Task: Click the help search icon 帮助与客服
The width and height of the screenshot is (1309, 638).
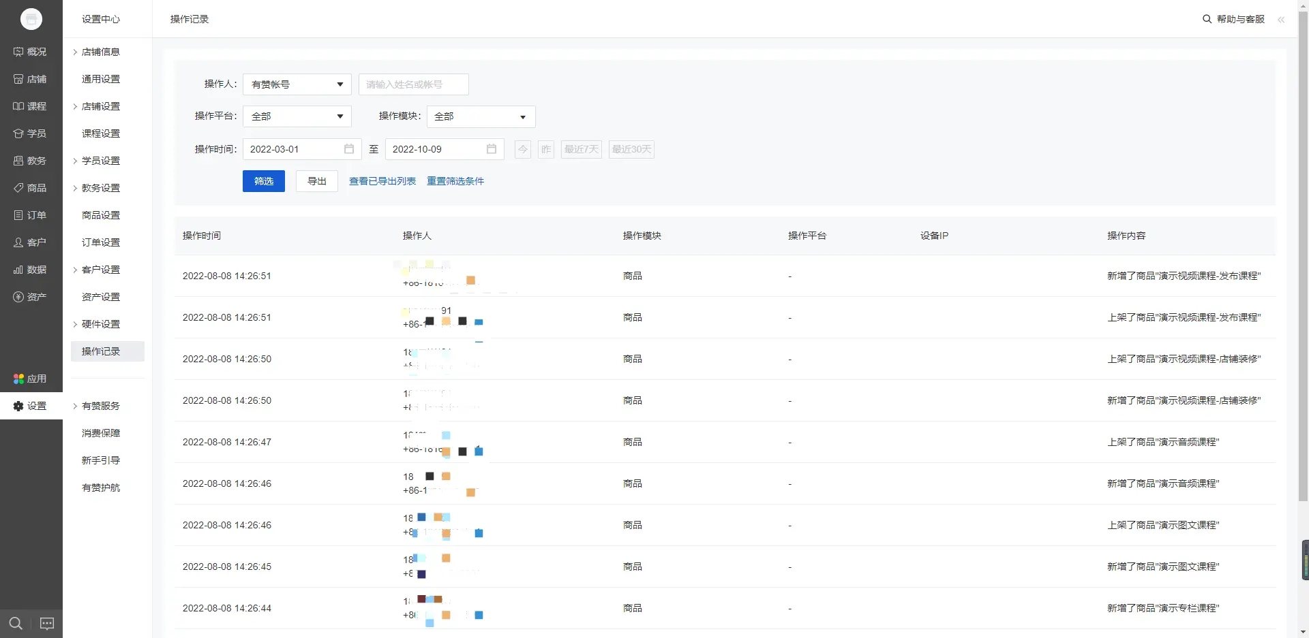Action: coord(1207,19)
